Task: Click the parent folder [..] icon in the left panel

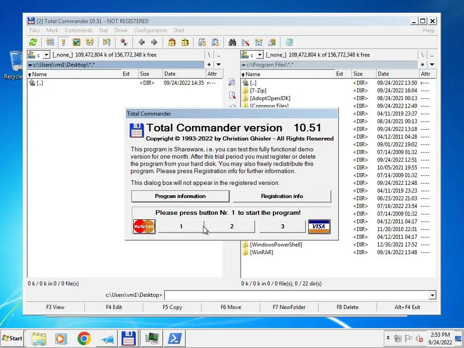Action: (32, 82)
